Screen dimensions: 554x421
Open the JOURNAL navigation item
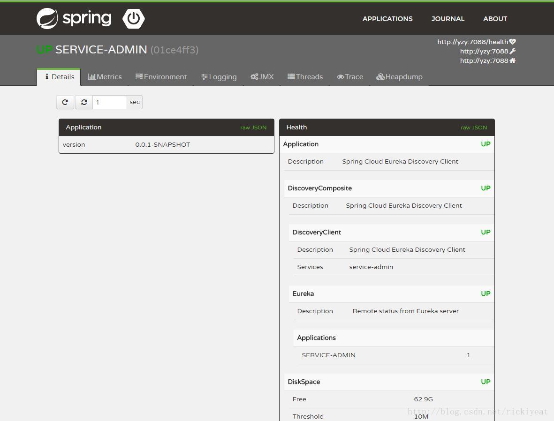tap(448, 19)
